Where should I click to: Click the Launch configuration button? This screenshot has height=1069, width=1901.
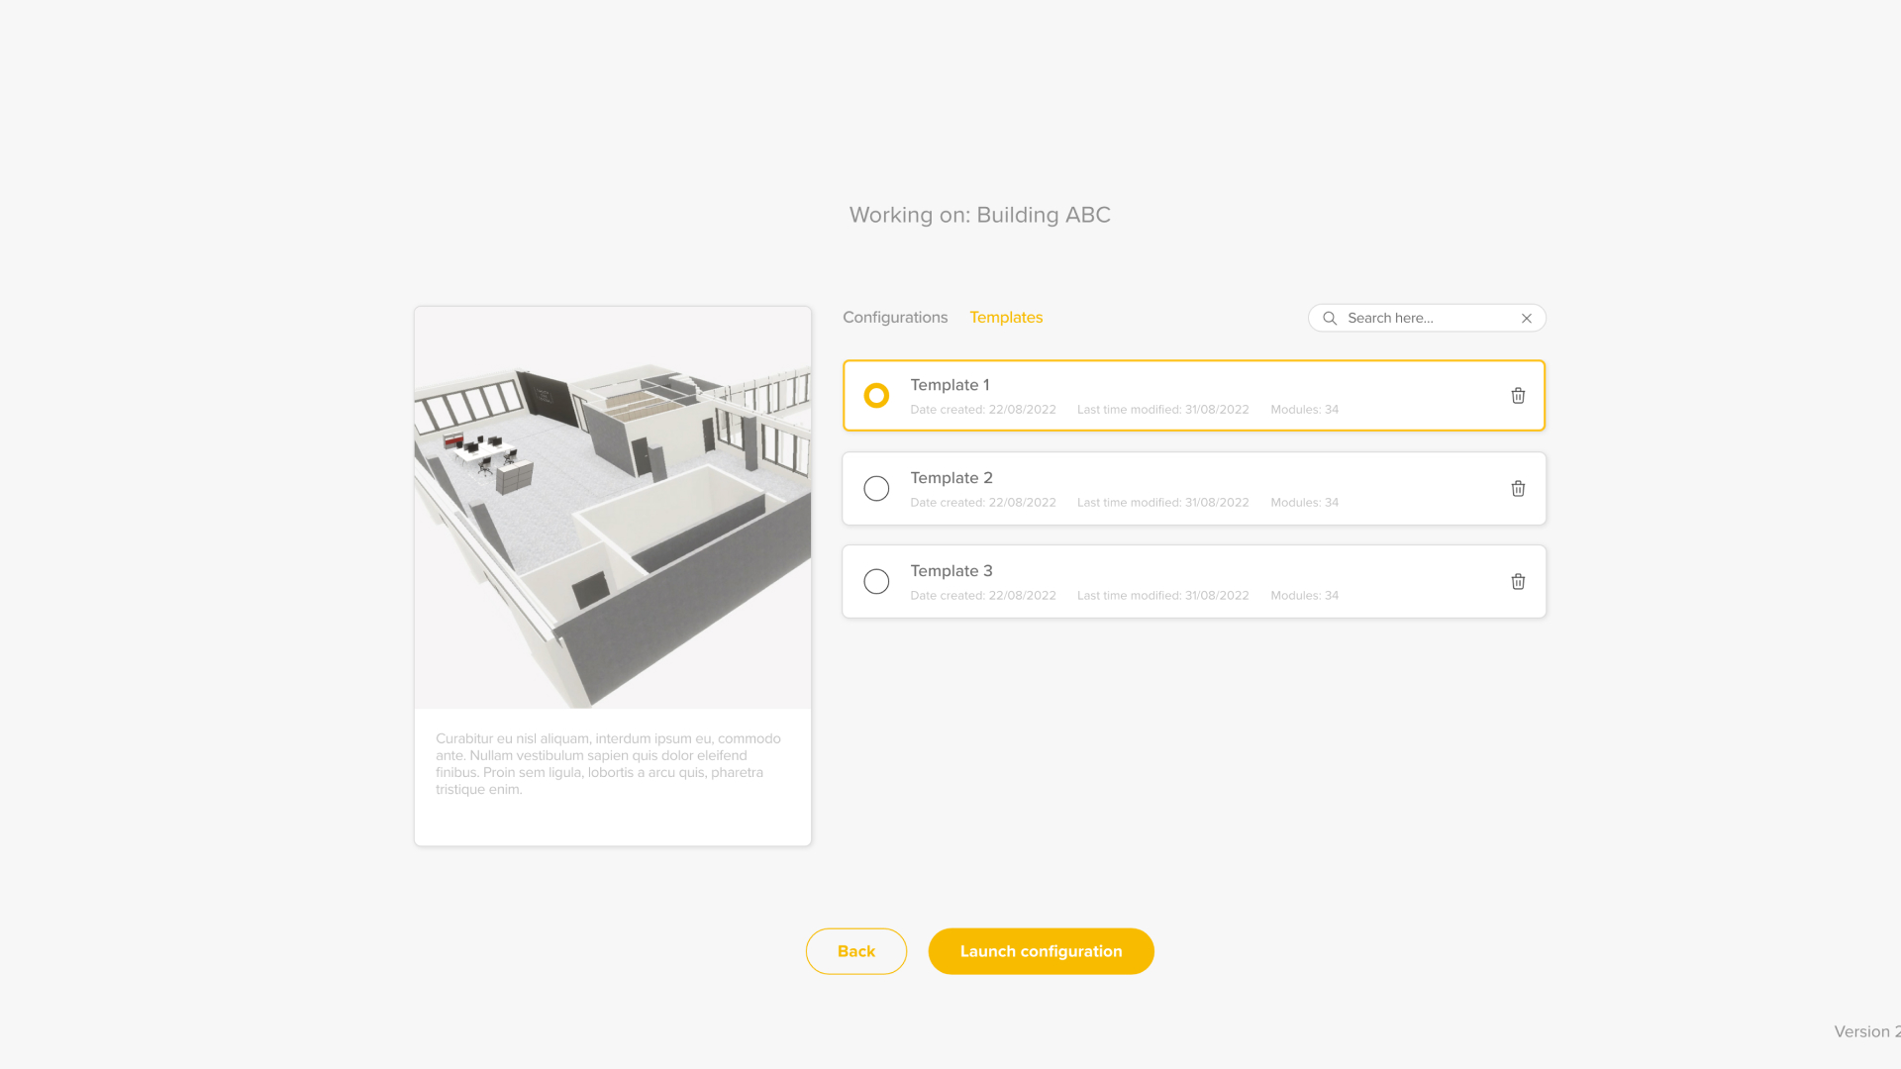coord(1041,950)
